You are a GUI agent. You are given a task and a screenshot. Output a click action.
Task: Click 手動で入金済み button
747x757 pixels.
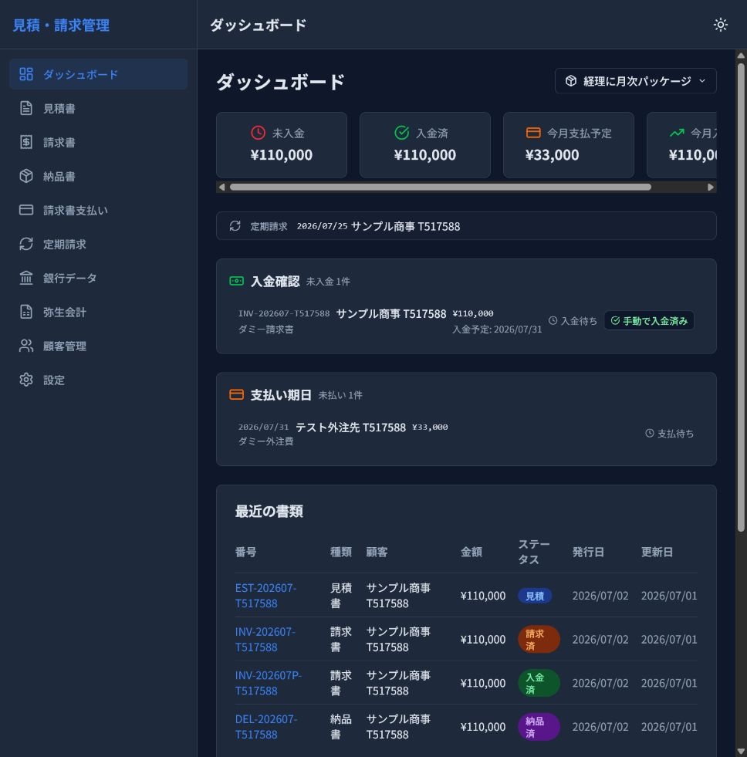(649, 320)
